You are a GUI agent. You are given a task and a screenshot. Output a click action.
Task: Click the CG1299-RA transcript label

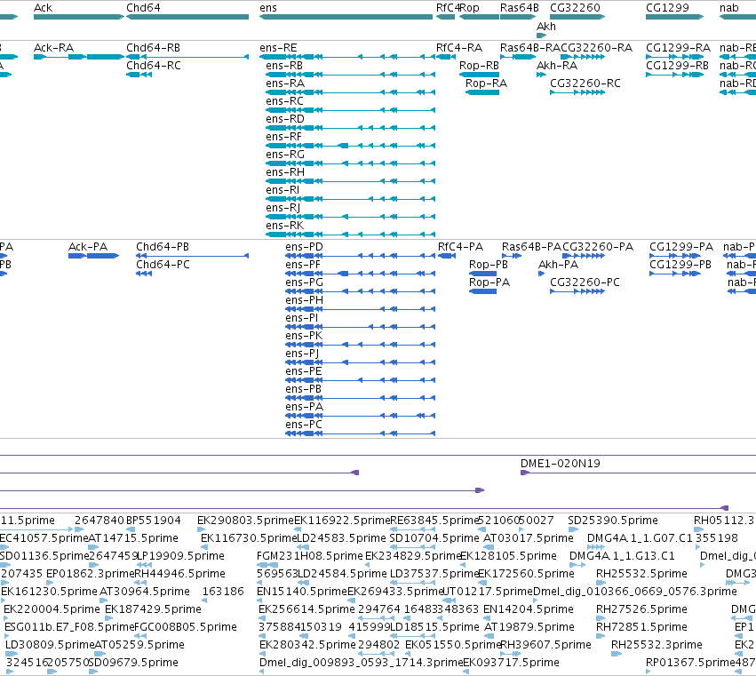pyautogui.click(x=678, y=48)
